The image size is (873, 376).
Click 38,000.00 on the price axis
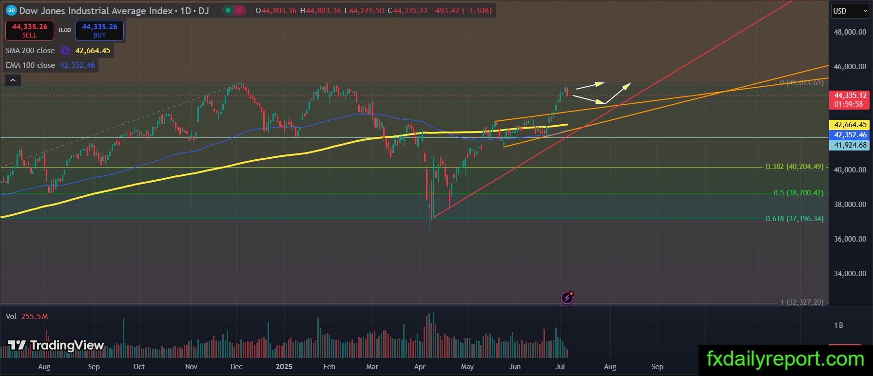850,205
